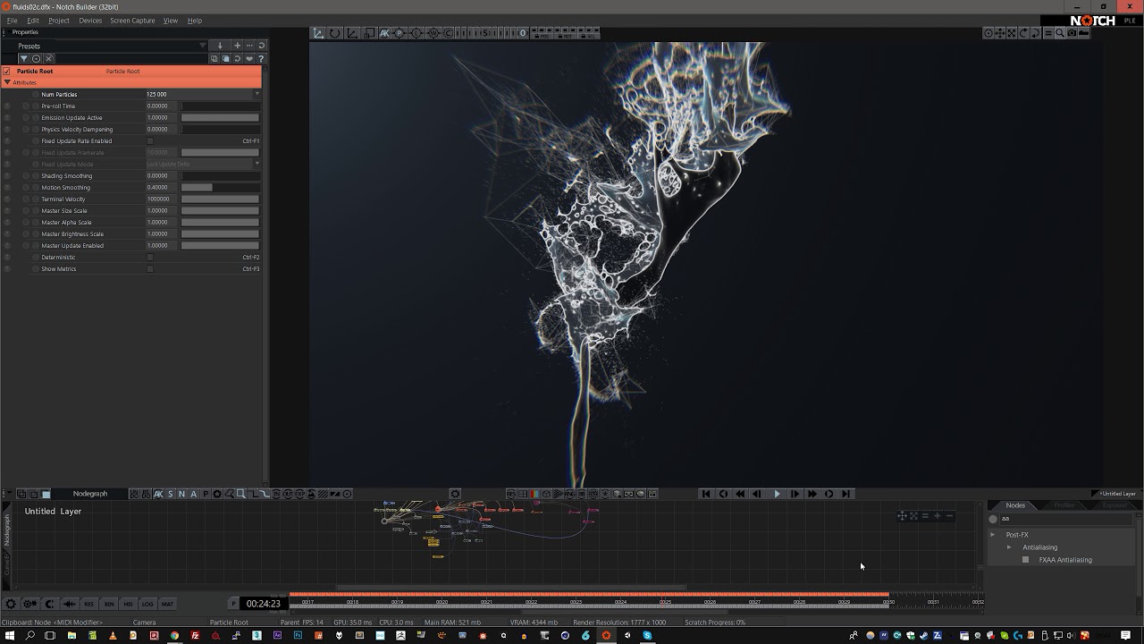Image resolution: width=1144 pixels, height=644 pixels.
Task: Click the viewport zoom magnifier icon
Action: coord(1059,33)
